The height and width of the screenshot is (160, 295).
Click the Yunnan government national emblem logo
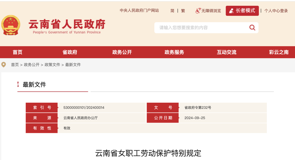pos(11,25)
